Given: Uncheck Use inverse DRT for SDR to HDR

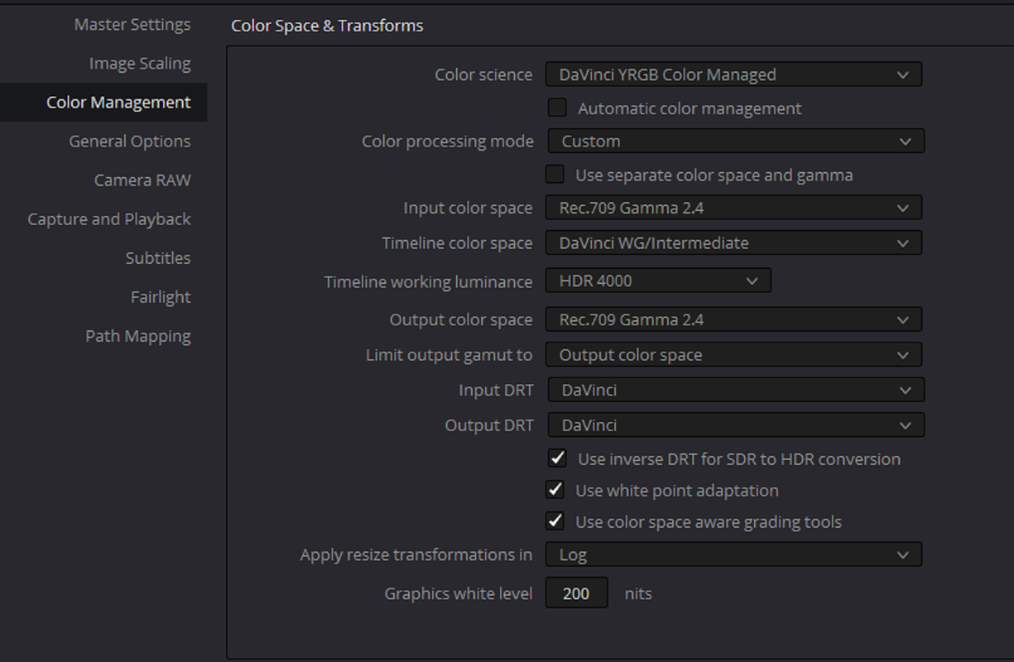Looking at the screenshot, I should click(558, 458).
